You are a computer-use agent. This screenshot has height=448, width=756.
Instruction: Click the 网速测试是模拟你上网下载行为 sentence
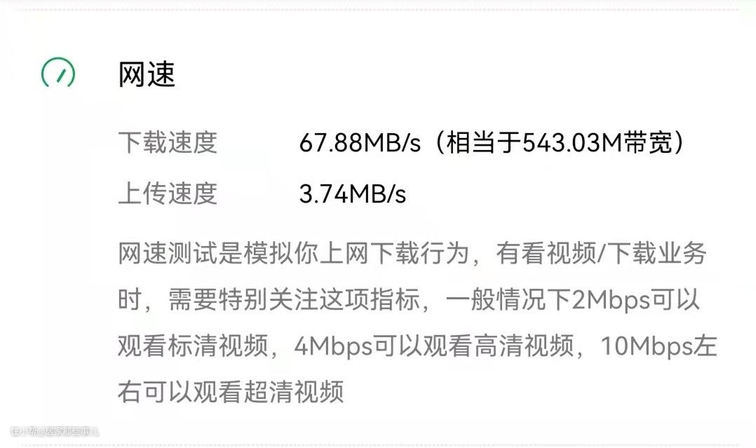(x=294, y=253)
